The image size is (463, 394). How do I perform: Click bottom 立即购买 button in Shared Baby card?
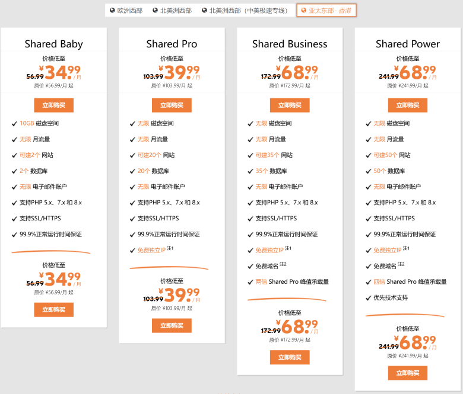click(54, 310)
